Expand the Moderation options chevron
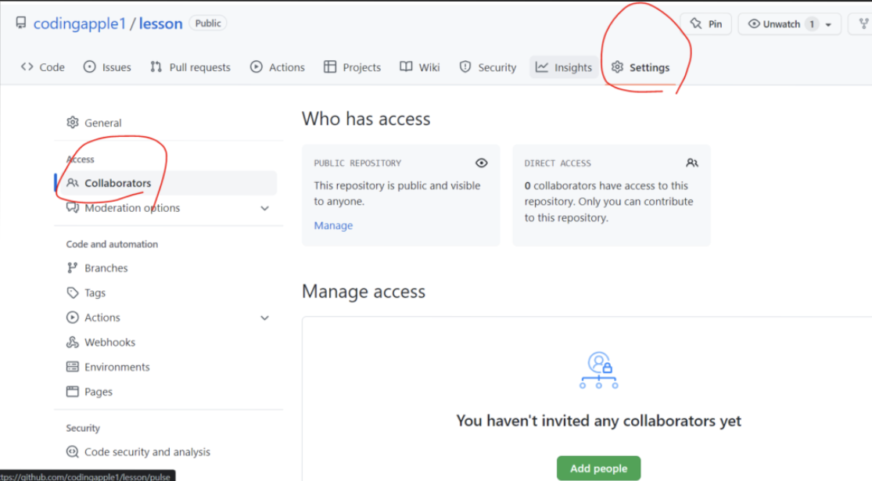 (x=264, y=209)
